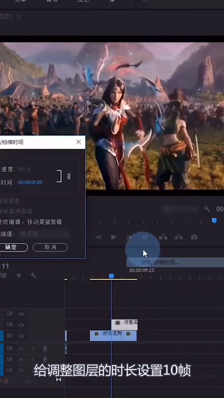Click the Extract icon in program monitor

click(x=179, y=237)
